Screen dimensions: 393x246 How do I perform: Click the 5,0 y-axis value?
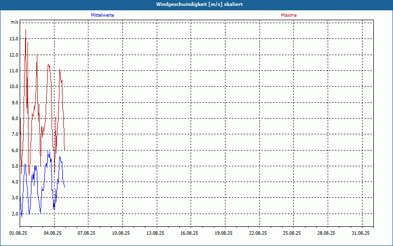pyautogui.click(x=15, y=166)
